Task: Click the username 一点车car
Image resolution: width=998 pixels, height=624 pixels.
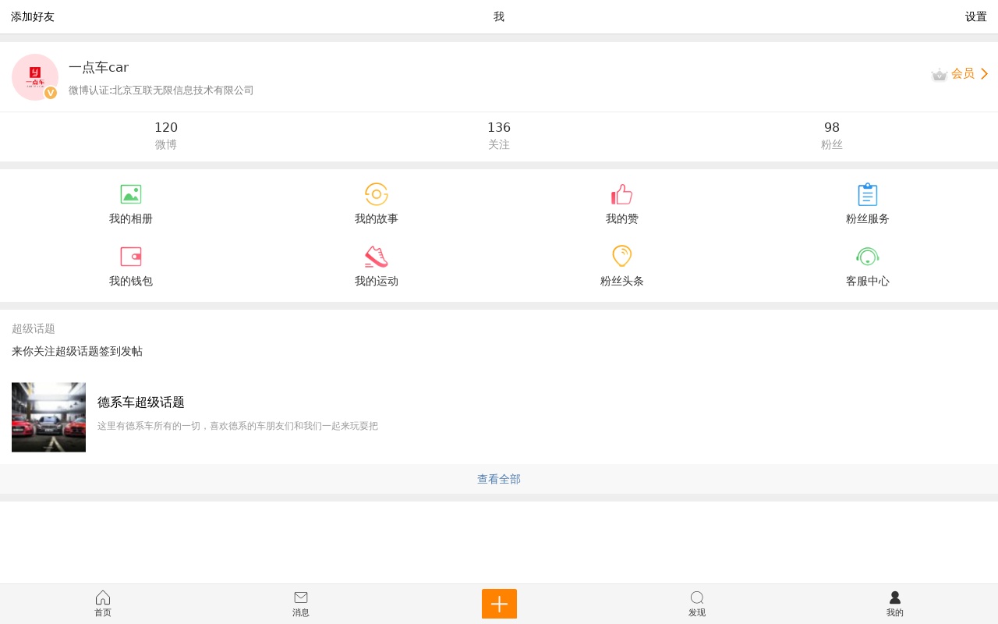Action: 99,67
